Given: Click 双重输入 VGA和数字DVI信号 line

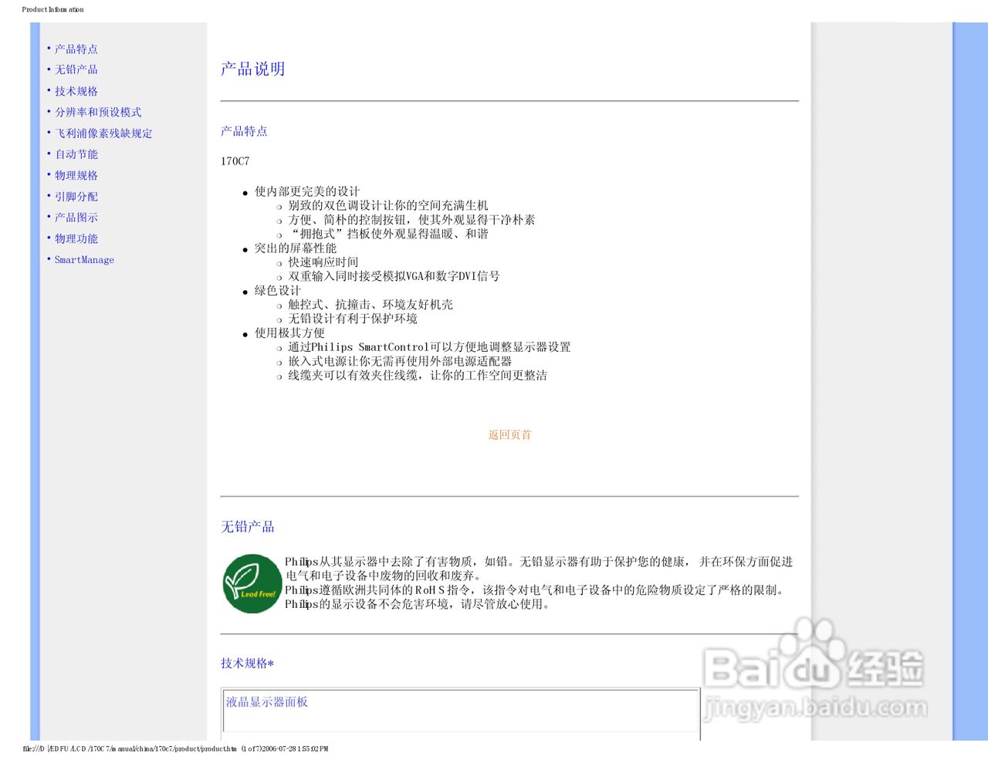Looking at the screenshot, I should [394, 276].
